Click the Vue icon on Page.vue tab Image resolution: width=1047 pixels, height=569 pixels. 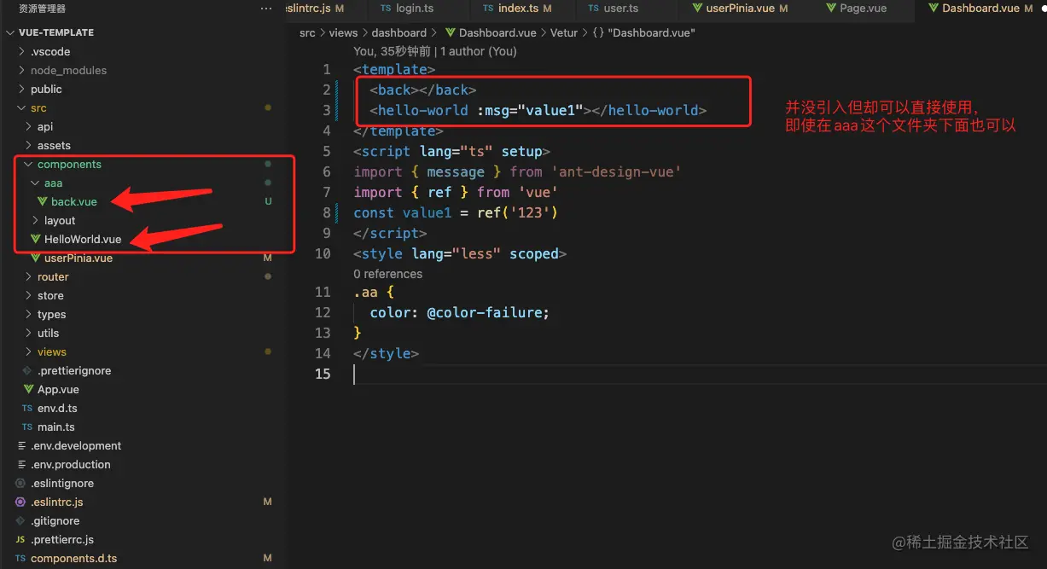point(831,8)
